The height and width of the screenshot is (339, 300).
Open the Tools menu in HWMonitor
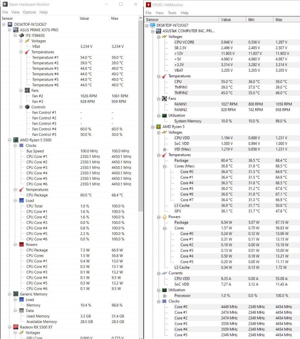(x=172, y=13)
